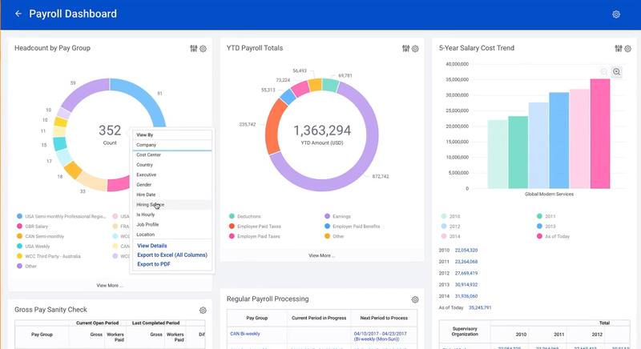Toggle GBR Salary legend swatch
Viewport: 641px width, 349px height.
19,227
